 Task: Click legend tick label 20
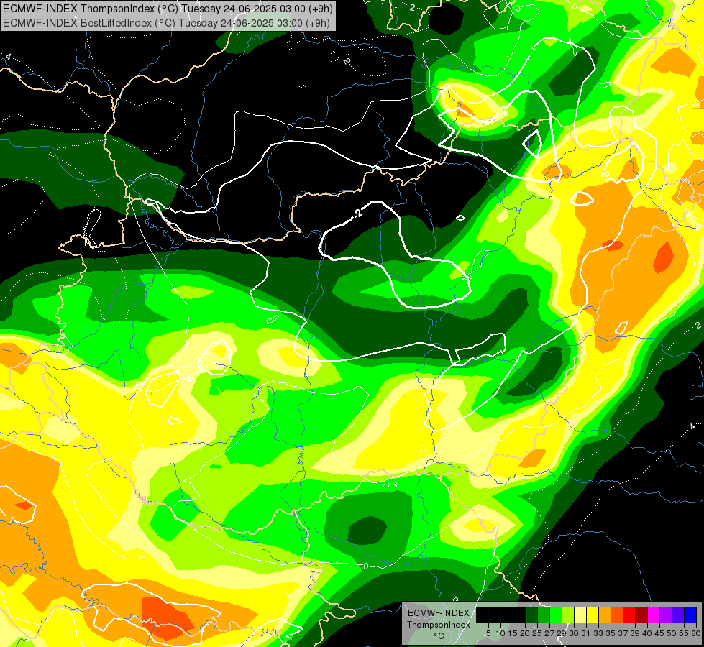coord(525,633)
